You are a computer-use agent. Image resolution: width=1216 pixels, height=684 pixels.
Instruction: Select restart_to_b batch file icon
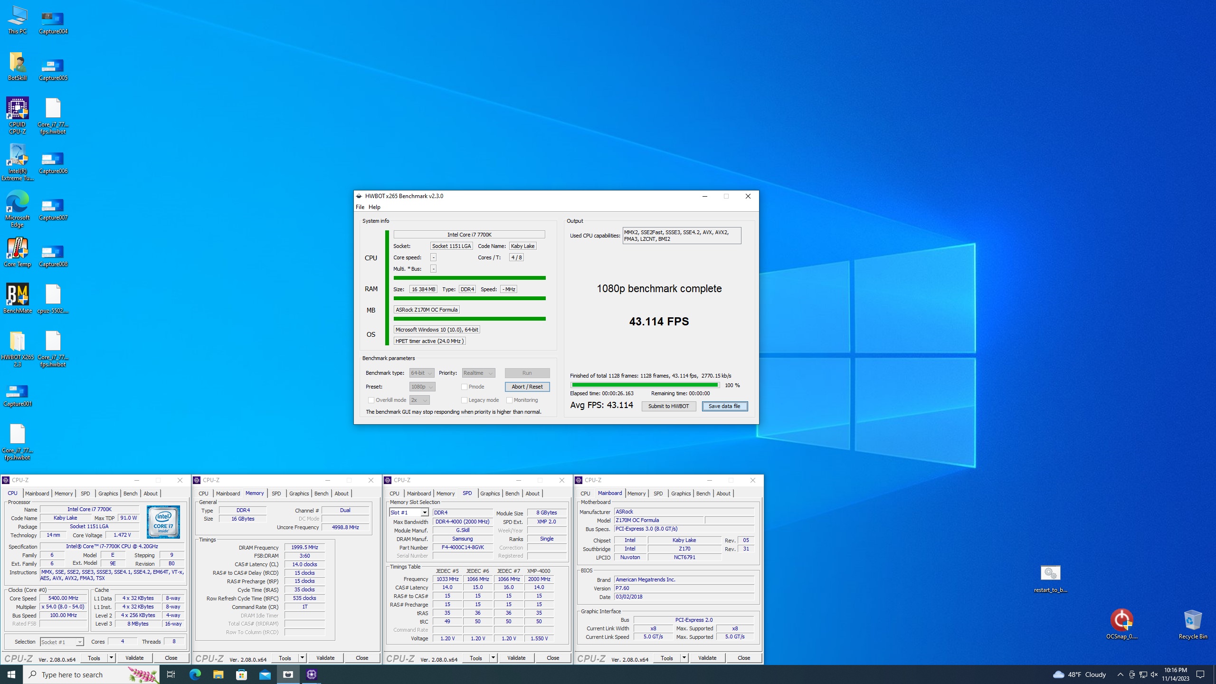[1050, 579]
